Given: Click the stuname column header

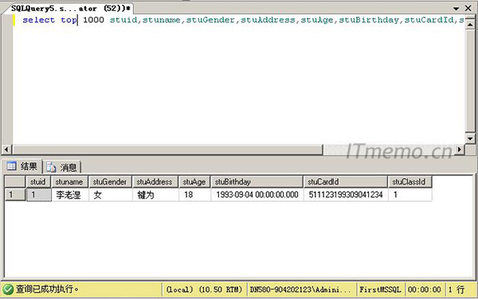Looking at the screenshot, I should 69,182.
